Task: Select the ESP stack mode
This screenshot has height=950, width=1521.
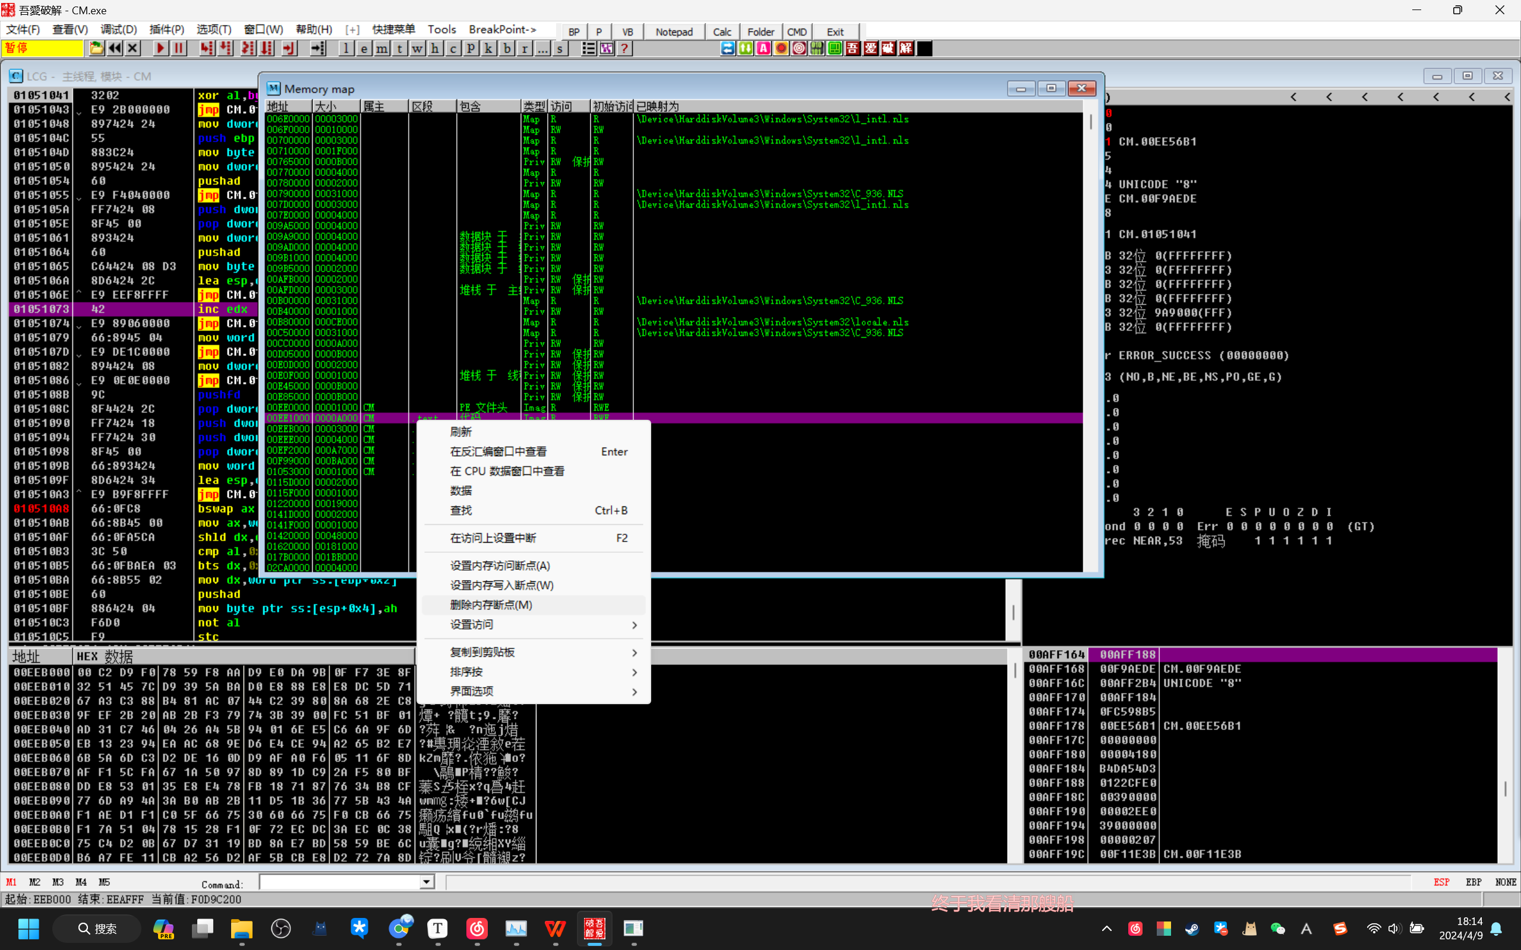Action: coord(1441,882)
